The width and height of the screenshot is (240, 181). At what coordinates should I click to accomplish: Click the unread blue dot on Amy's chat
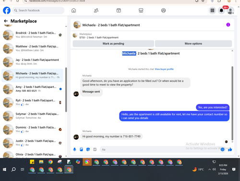pyautogui.click(x=60, y=89)
